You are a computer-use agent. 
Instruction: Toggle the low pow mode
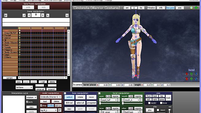[x=170, y=8]
